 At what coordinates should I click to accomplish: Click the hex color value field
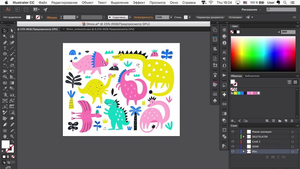click(x=288, y=32)
